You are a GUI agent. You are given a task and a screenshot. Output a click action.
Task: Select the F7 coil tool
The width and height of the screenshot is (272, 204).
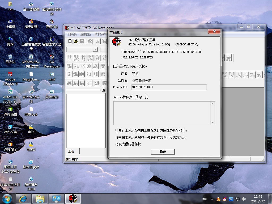tap(97, 58)
